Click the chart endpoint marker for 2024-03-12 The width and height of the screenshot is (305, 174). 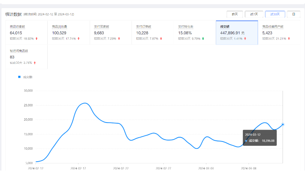[283, 125]
